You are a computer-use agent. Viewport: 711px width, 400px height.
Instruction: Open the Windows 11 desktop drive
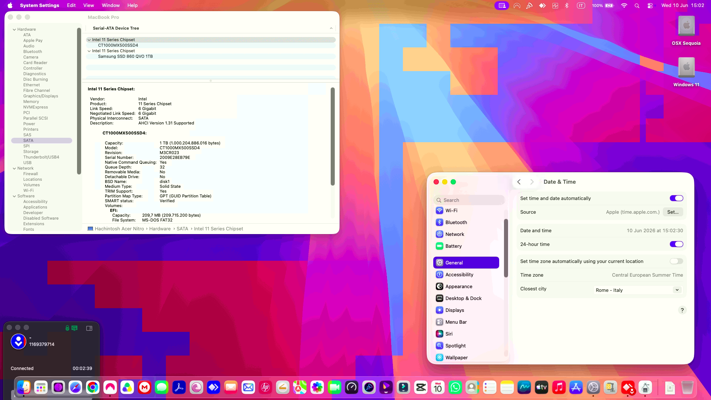(x=686, y=72)
